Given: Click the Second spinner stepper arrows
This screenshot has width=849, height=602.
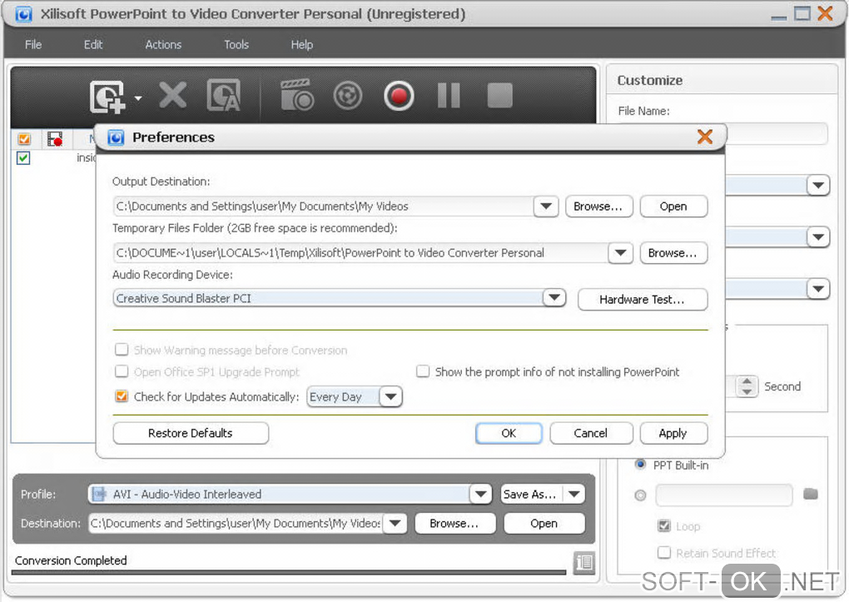Looking at the screenshot, I should tap(747, 386).
